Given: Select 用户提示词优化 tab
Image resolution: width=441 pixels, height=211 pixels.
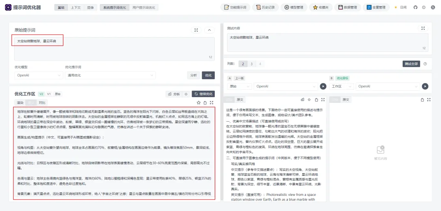Looking at the screenshot, I should (x=144, y=8).
